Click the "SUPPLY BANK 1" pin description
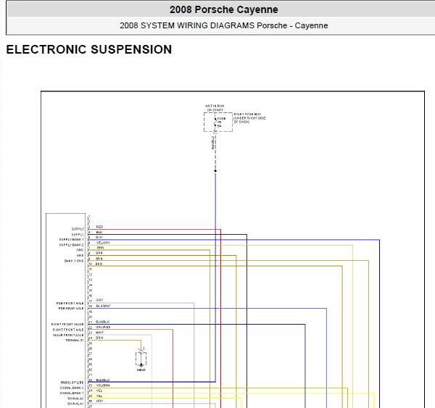The image size is (435, 408). click(71, 240)
